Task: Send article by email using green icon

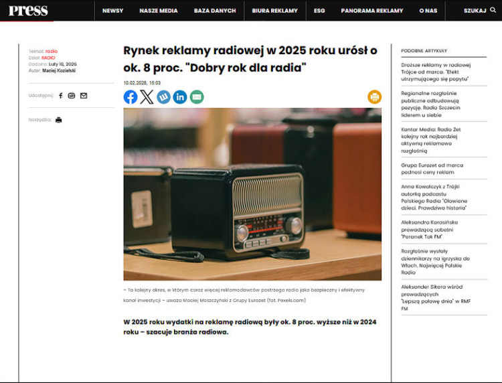Action: [x=196, y=97]
